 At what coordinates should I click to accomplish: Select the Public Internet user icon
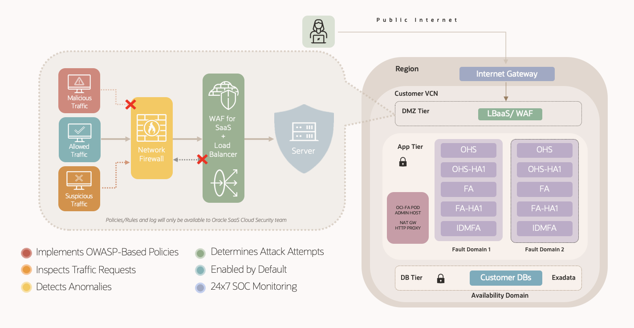[x=318, y=31]
